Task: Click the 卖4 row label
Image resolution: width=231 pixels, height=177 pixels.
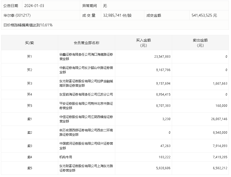Action: (30, 157)
